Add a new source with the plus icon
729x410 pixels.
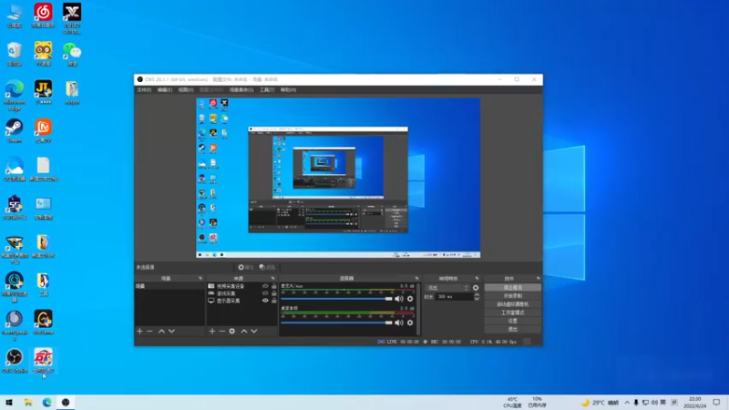click(212, 331)
